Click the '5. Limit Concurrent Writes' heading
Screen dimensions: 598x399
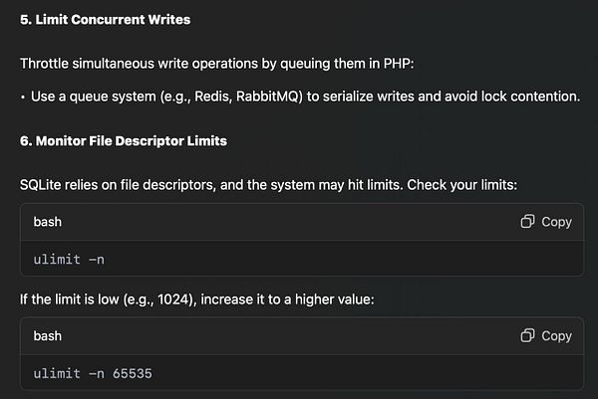pyautogui.click(x=105, y=20)
